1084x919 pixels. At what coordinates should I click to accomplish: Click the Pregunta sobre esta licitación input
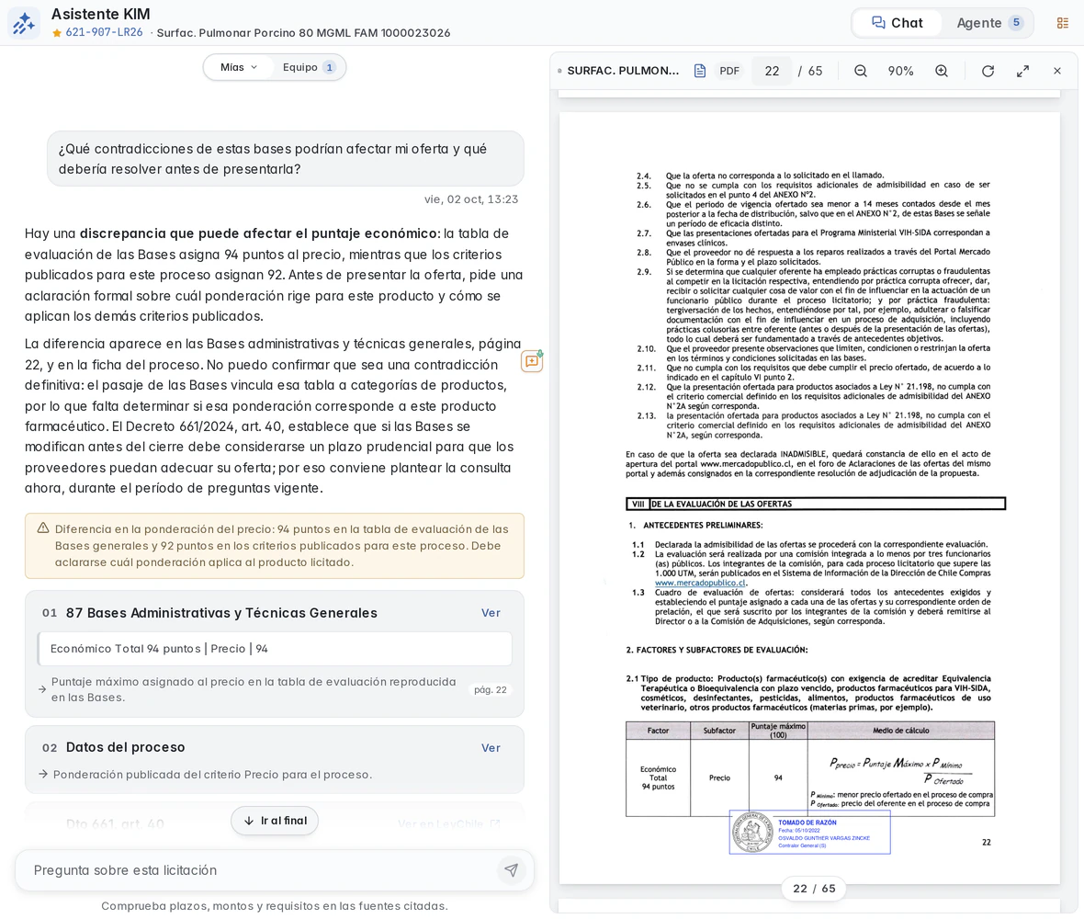[x=263, y=870]
